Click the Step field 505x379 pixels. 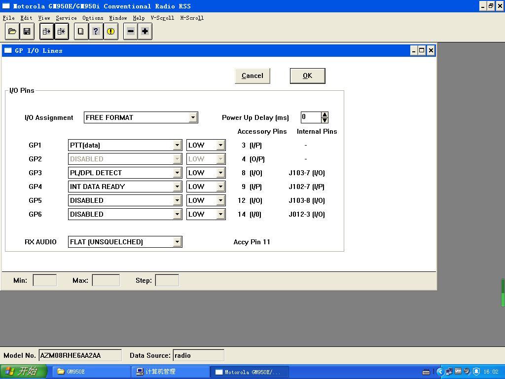pos(167,280)
